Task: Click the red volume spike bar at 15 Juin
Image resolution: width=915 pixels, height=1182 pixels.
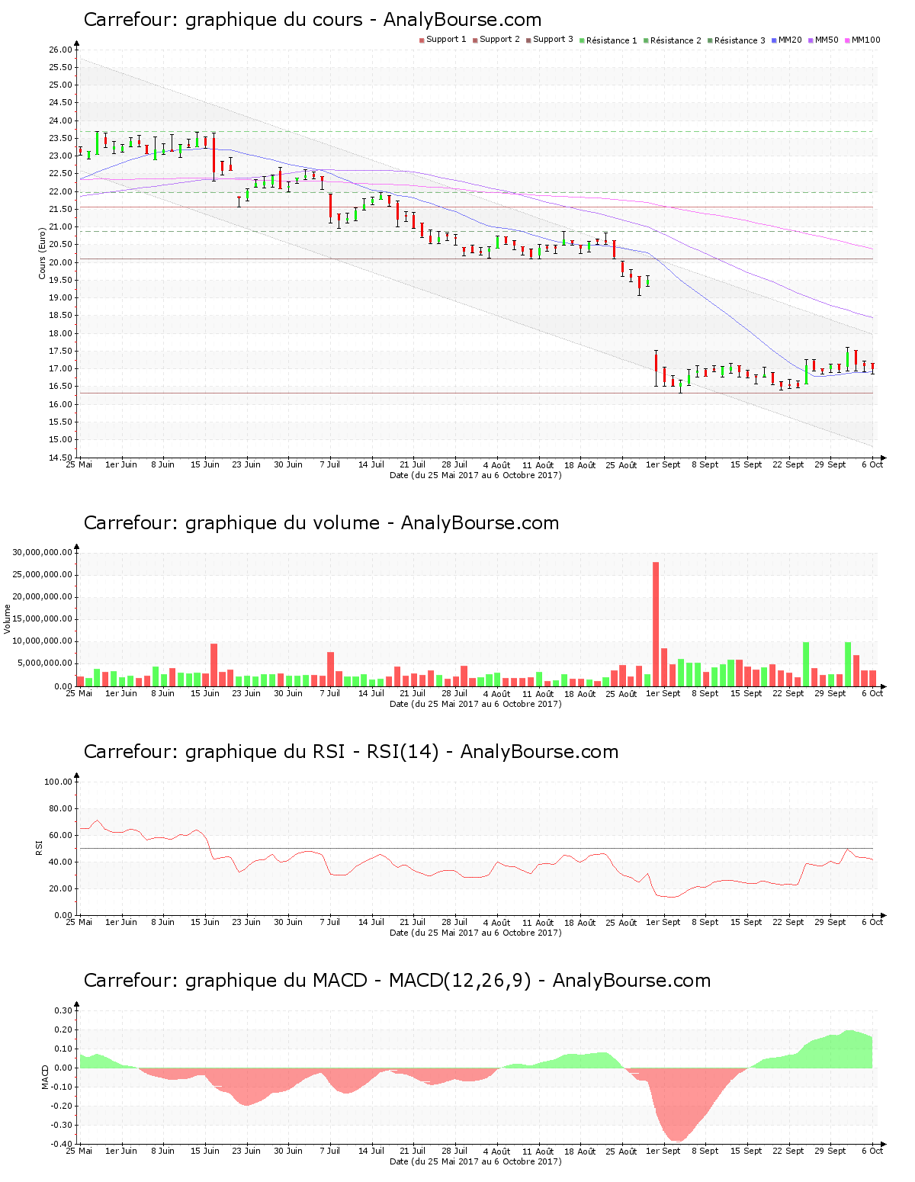Action: coord(214,665)
